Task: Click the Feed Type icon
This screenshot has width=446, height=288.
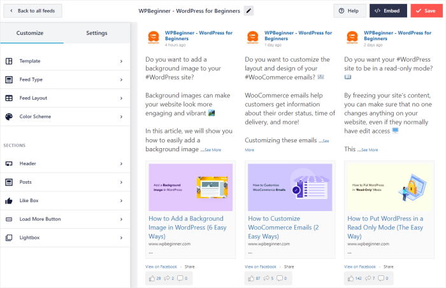Action: [x=9, y=79]
